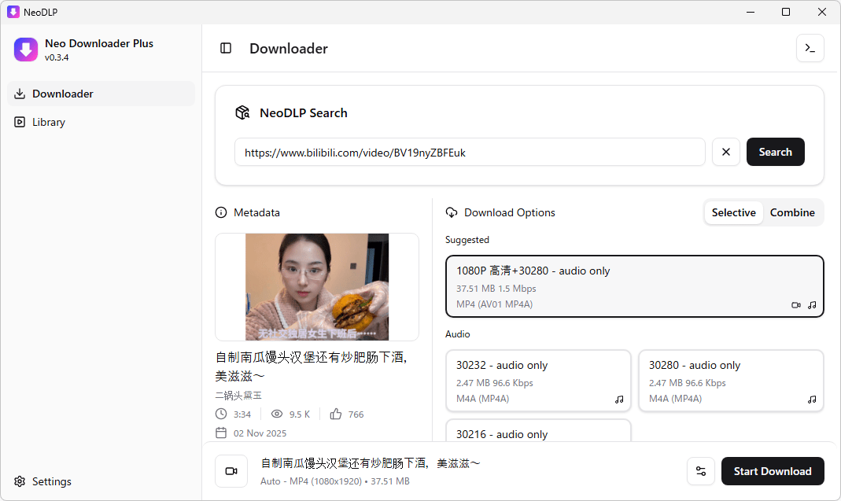841x501 pixels.
Task: Click the bilibili URL input field
Action: 469,153
